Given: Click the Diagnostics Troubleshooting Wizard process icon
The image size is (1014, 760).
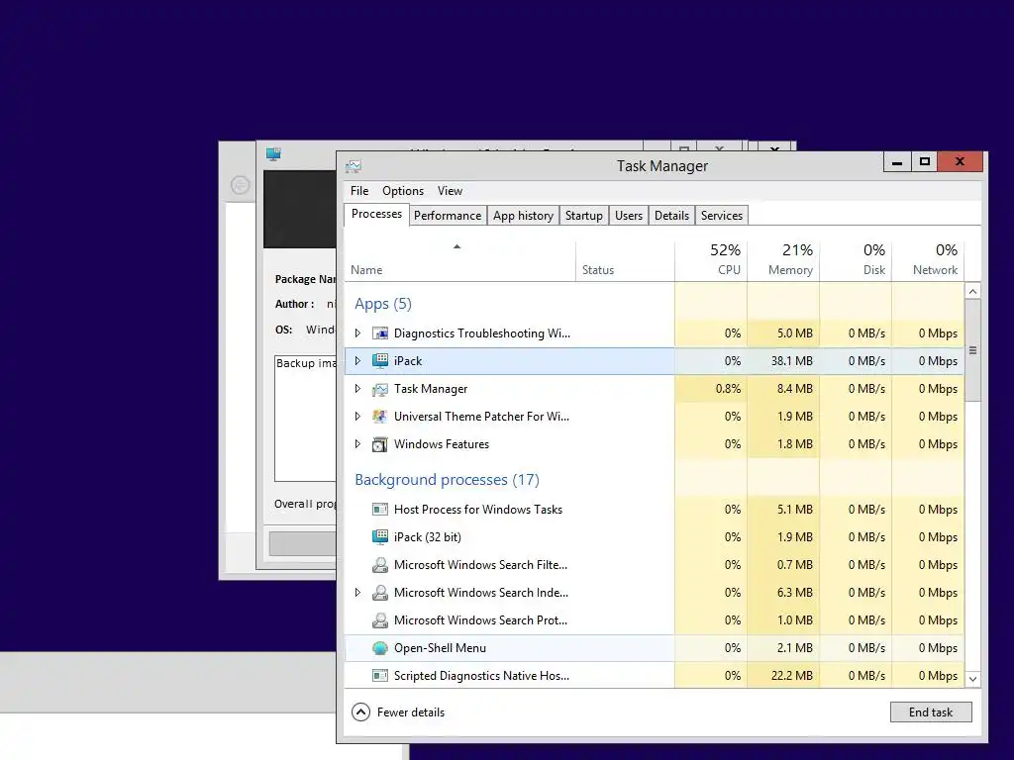Looking at the screenshot, I should (380, 333).
